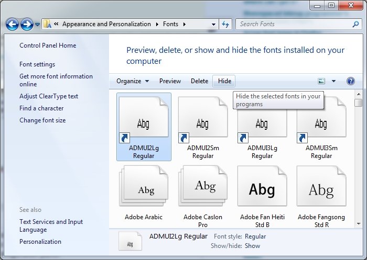Open address bar history dropdown

(x=213, y=24)
